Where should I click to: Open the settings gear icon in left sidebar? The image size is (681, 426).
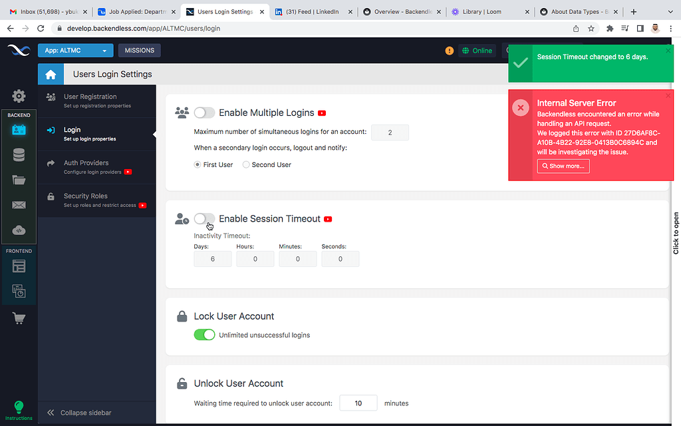[19, 97]
